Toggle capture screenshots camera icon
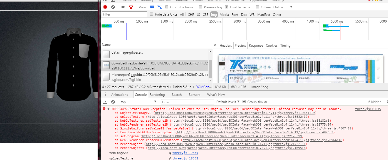The height and width of the screenshot is (160, 388). point(123,7)
